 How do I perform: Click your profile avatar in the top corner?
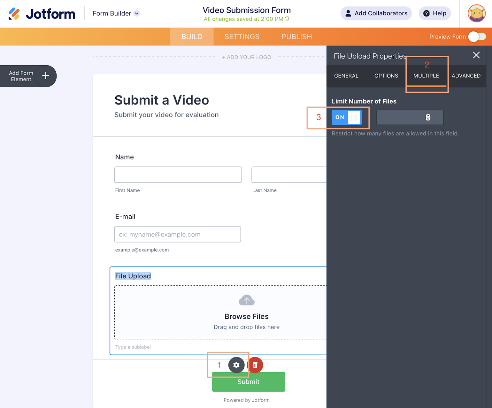tap(476, 13)
